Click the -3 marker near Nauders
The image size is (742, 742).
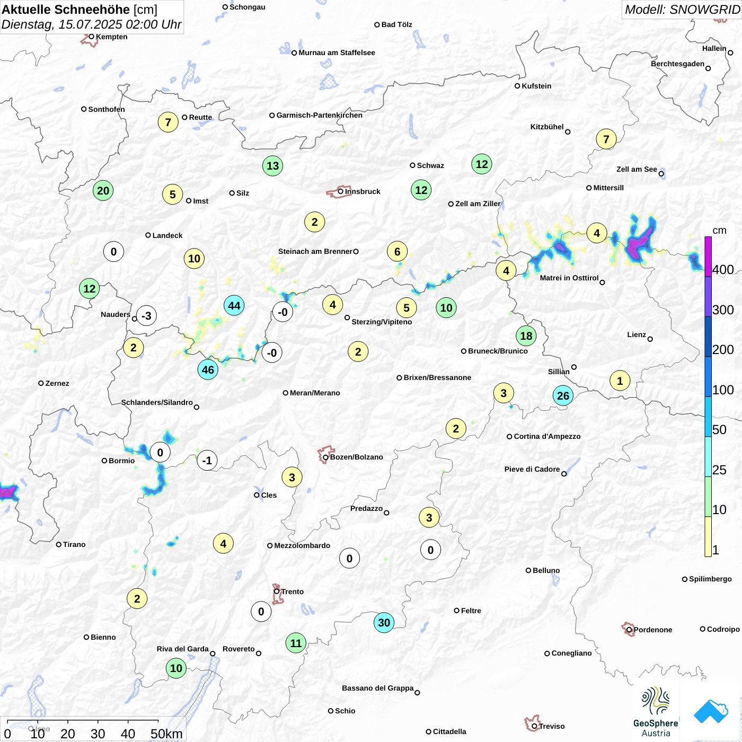tap(146, 316)
